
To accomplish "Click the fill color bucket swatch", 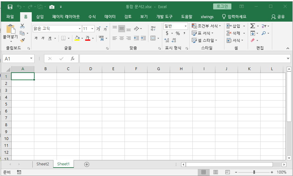I will coord(77,38).
